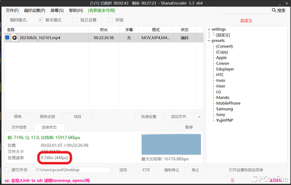Open the 偏好设置(P) menu
The height and width of the screenshot is (185, 291).
tap(35, 10)
